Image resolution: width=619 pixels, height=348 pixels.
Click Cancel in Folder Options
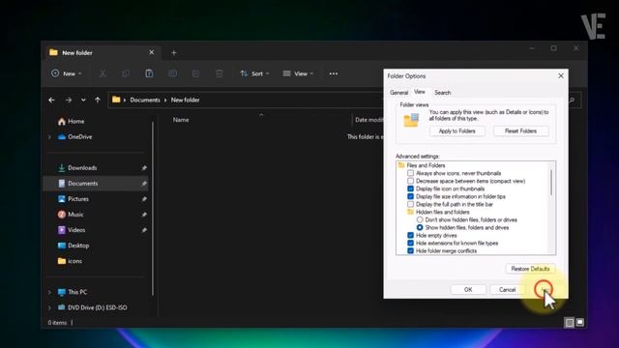507,290
